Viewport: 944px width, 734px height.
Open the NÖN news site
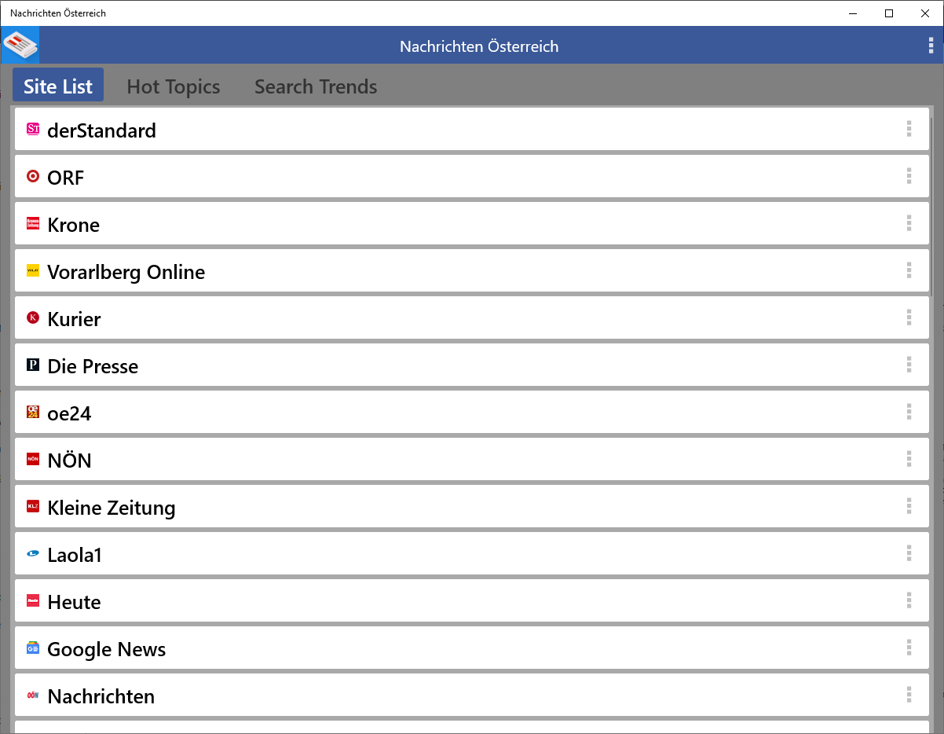[472, 459]
